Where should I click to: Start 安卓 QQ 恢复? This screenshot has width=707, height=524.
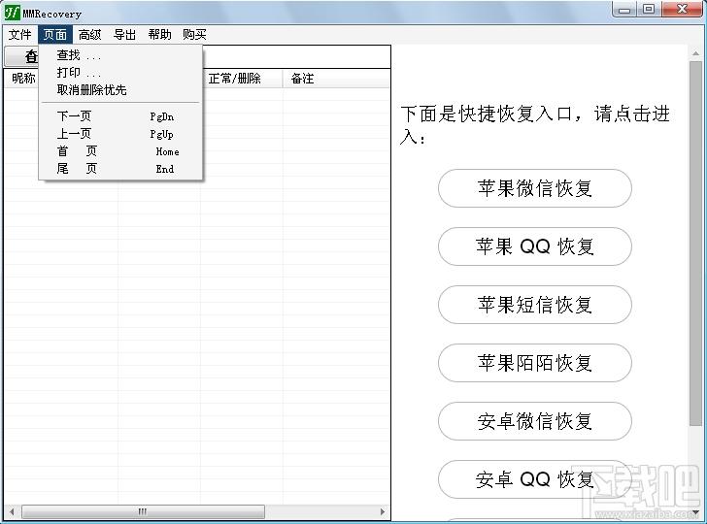535,479
